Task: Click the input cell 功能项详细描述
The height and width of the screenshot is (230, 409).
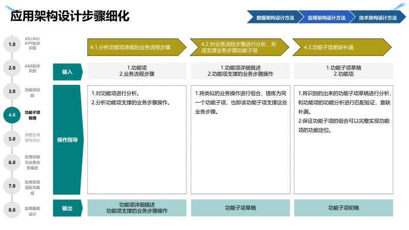Action: 240,71
